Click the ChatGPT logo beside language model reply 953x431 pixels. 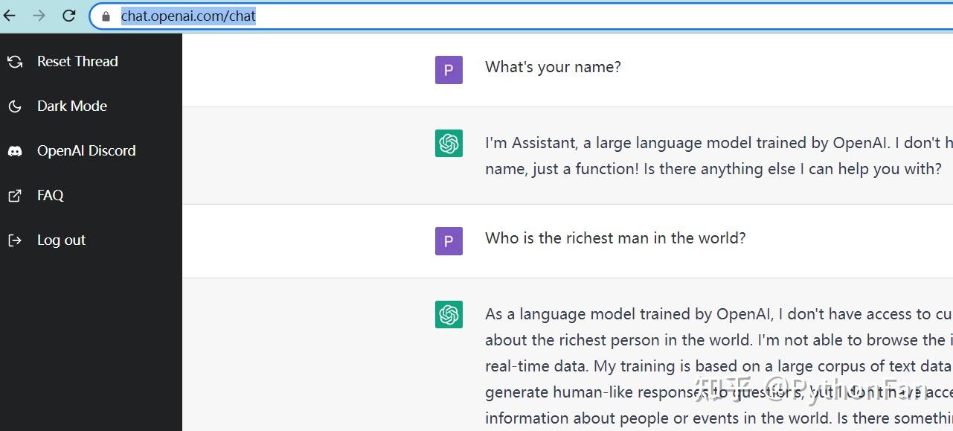[449, 315]
